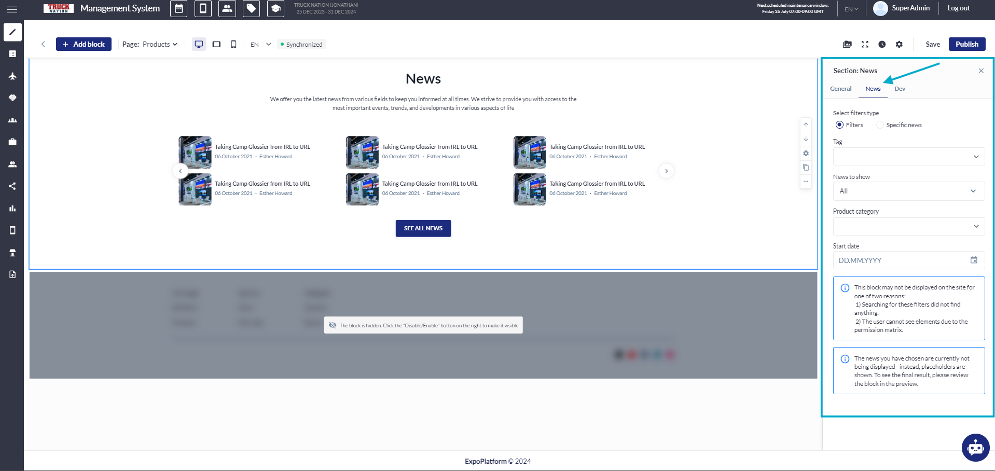Move the News block down
Screen dimensions: 995x471
point(806,139)
